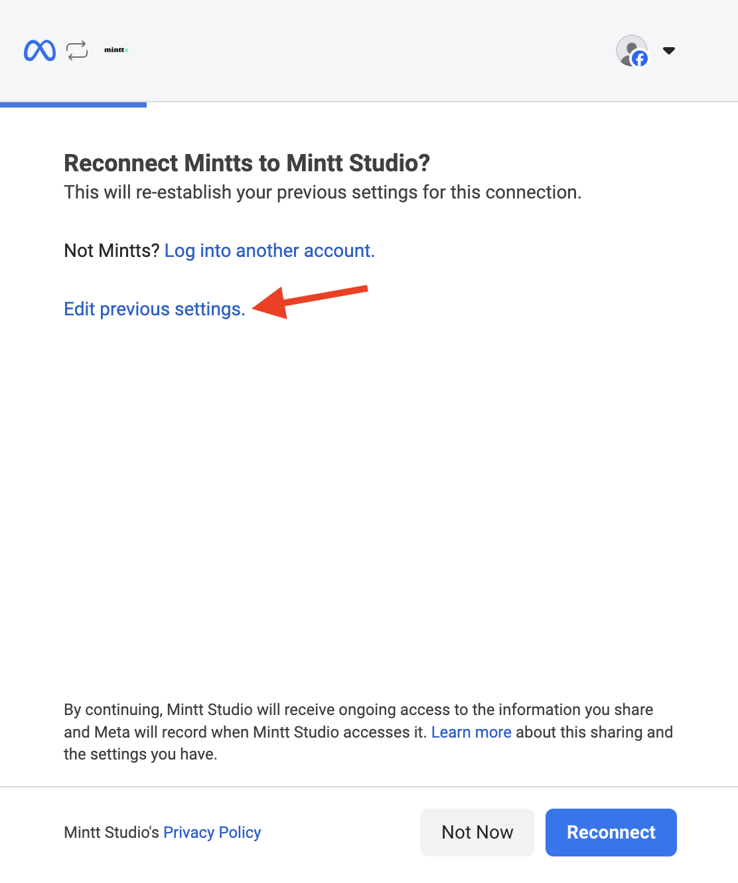
Task: Click the reconnect arrows icon
Action: 77,50
